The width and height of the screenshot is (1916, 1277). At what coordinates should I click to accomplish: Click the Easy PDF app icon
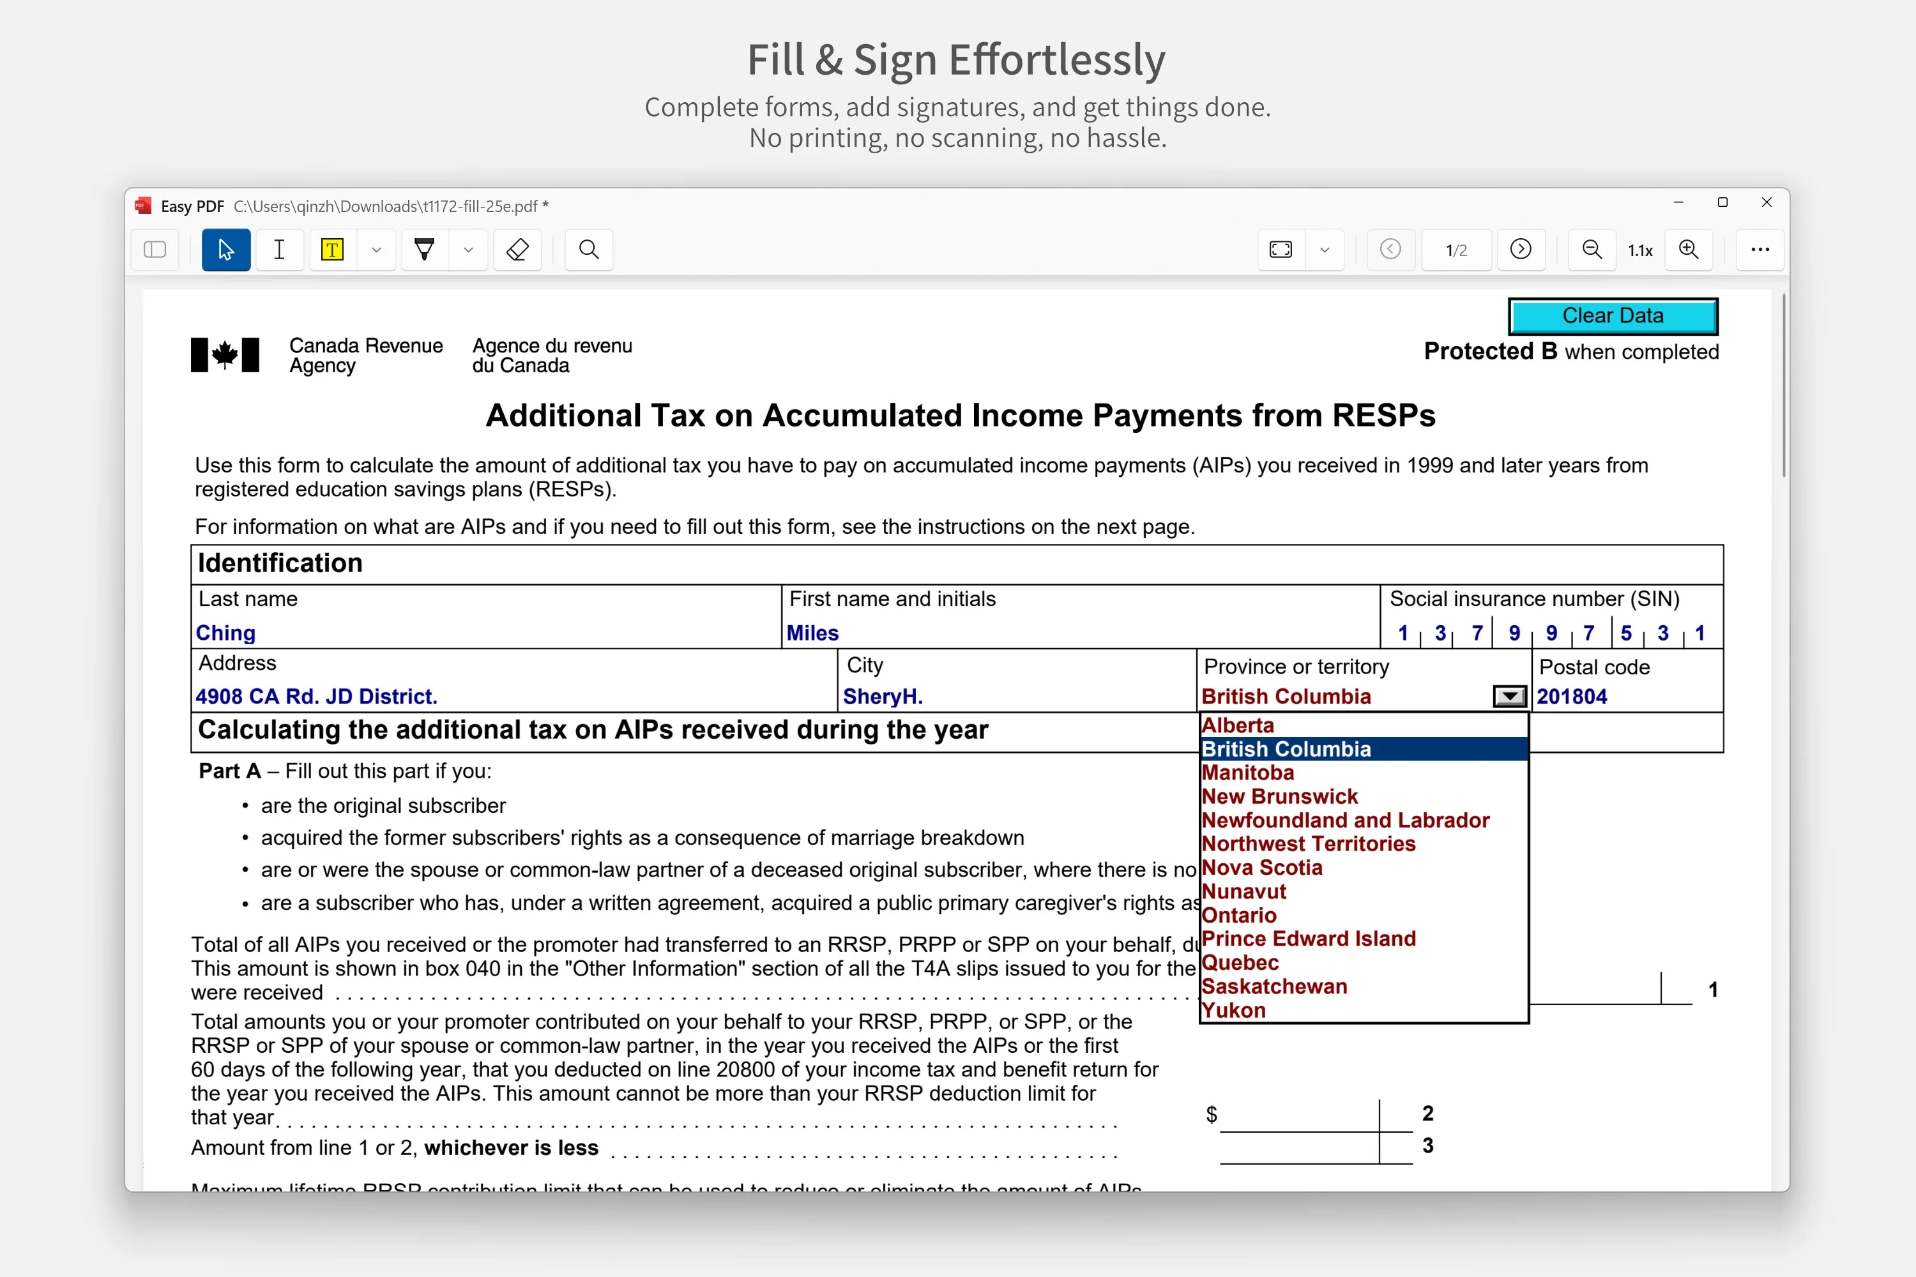pyautogui.click(x=143, y=205)
